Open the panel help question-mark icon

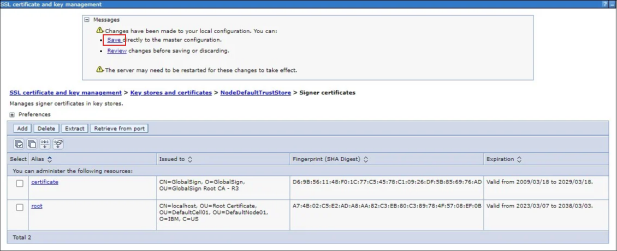pos(604,4)
